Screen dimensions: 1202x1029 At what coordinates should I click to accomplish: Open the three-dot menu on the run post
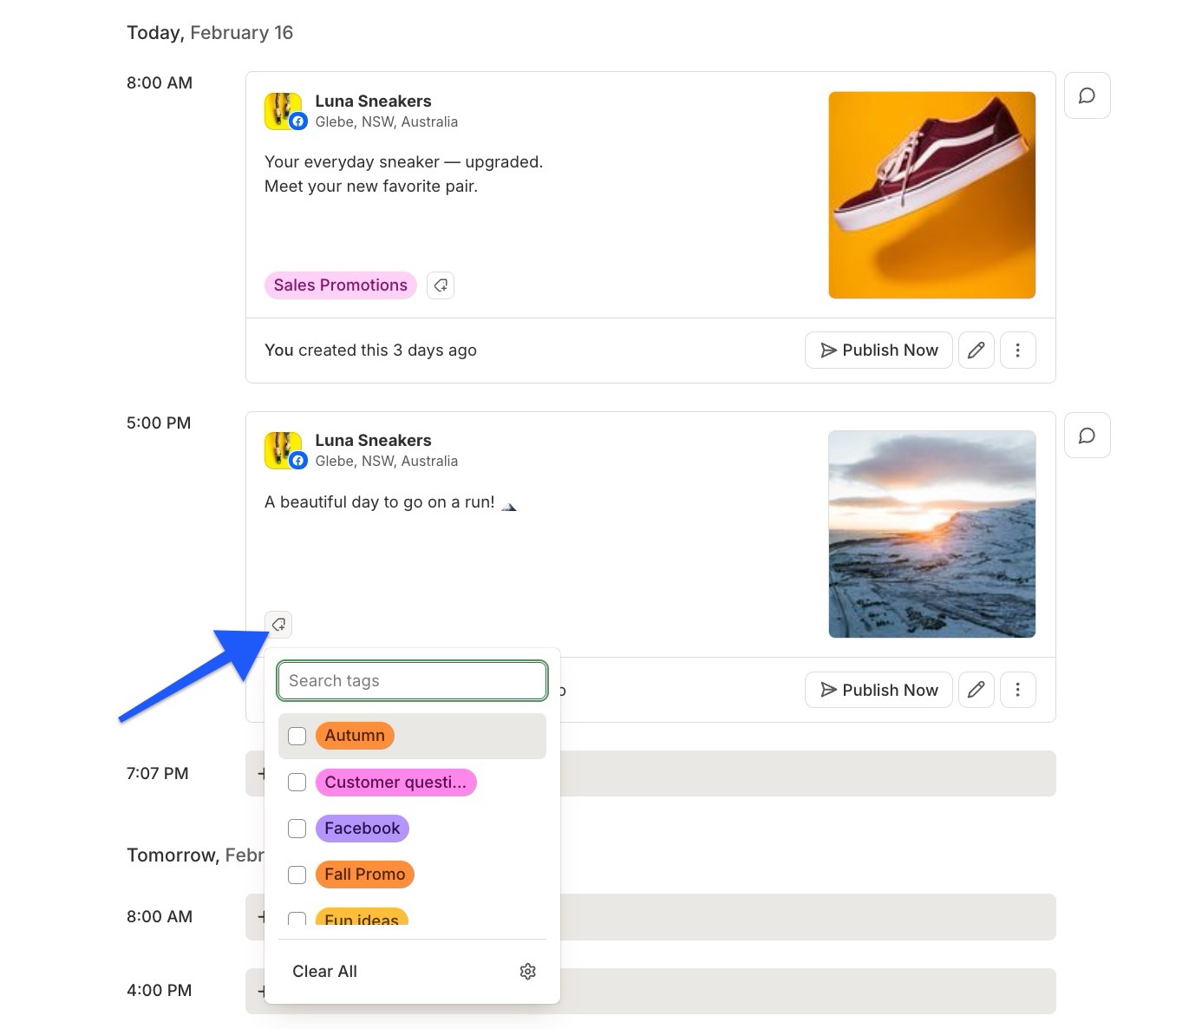coord(1018,689)
